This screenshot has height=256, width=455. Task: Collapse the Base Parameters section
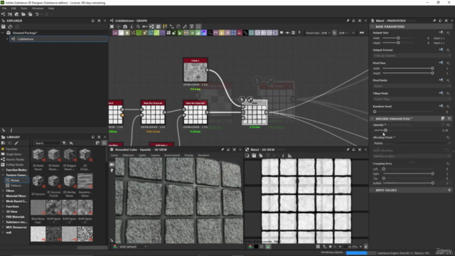[x=372, y=26]
